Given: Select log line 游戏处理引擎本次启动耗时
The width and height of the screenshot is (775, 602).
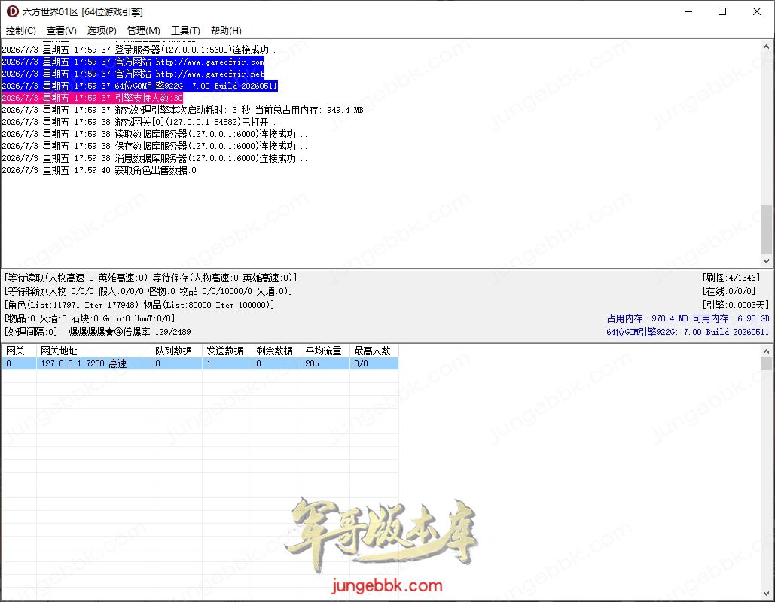Looking at the screenshot, I should pyautogui.click(x=182, y=110).
